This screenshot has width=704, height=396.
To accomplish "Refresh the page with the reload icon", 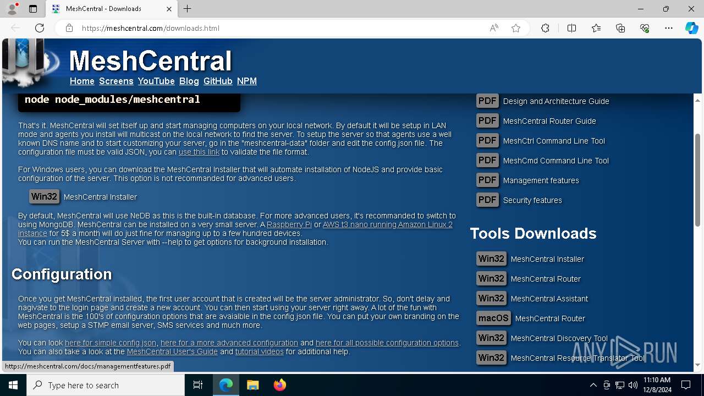I will [x=40, y=28].
